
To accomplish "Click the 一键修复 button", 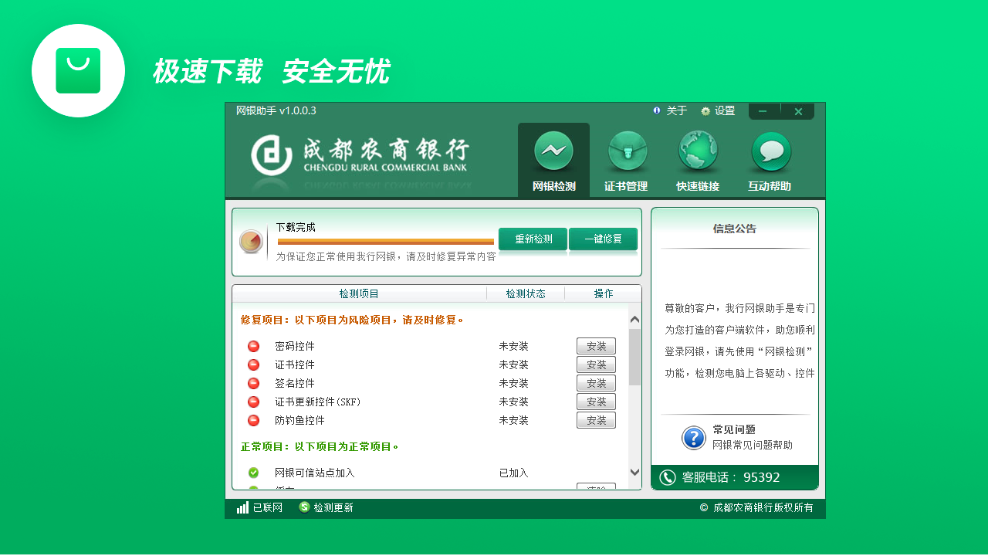I will tap(603, 239).
